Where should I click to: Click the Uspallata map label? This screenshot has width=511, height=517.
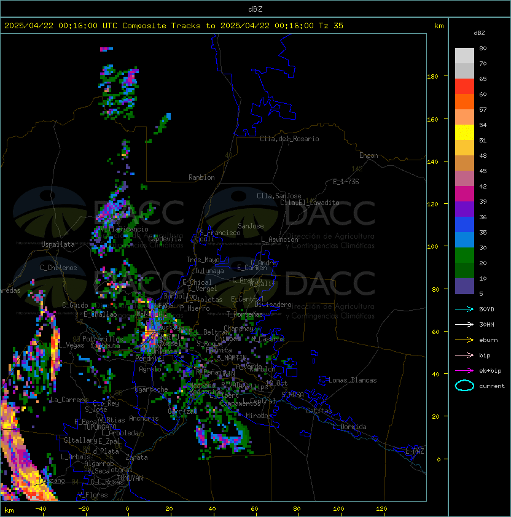(x=58, y=244)
